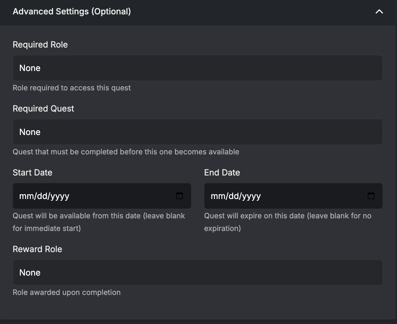Viewport: 397px width, 324px height.
Task: Collapse the Advanced Settings chevron arrow
Action: coord(379,12)
